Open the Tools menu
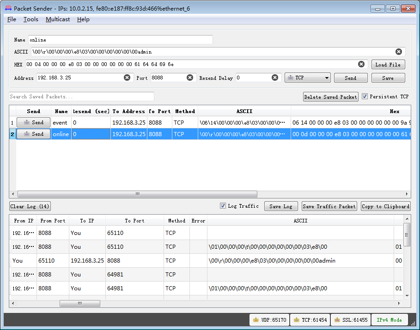 coord(30,19)
